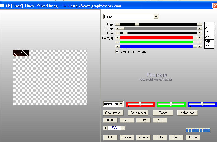Open the Mixing mode dropdown
Image resolution: width=217 pixels, height=142 pixels.
[156, 17]
